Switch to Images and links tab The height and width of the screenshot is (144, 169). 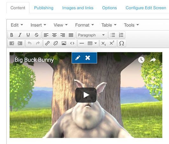tap(78, 8)
